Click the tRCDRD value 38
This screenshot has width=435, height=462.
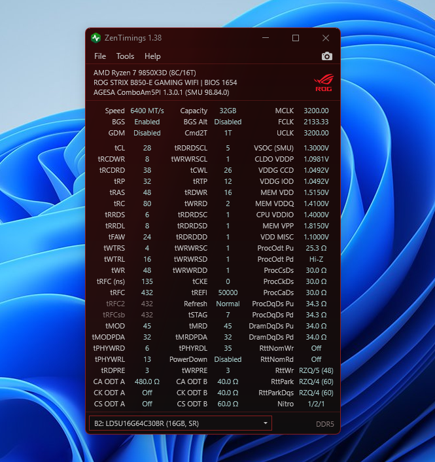click(x=147, y=170)
